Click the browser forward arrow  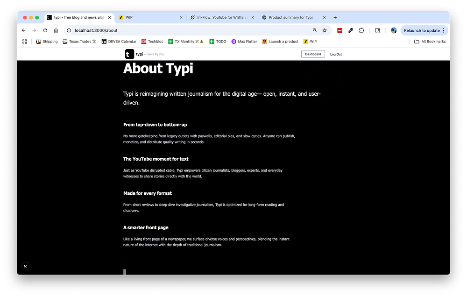click(x=34, y=30)
